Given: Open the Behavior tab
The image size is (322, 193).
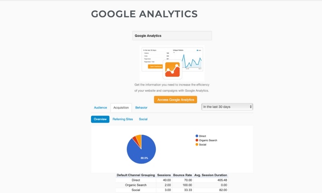Looking at the screenshot, I should [x=141, y=108].
